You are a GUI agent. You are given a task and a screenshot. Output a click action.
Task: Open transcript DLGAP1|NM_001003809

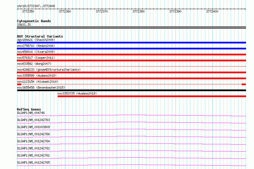[x=33, y=127]
